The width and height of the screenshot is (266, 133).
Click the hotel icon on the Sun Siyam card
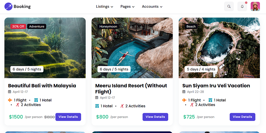tap(210, 100)
